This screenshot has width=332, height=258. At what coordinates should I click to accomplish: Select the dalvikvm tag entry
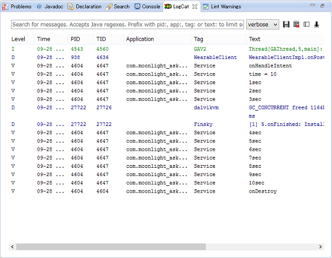(206, 108)
